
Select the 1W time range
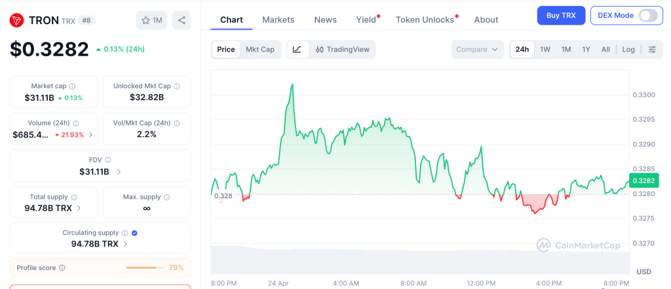(545, 49)
